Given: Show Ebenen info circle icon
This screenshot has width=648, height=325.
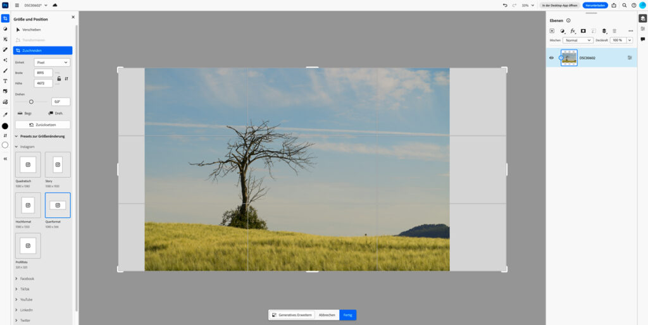Looking at the screenshot, I should click(x=568, y=21).
